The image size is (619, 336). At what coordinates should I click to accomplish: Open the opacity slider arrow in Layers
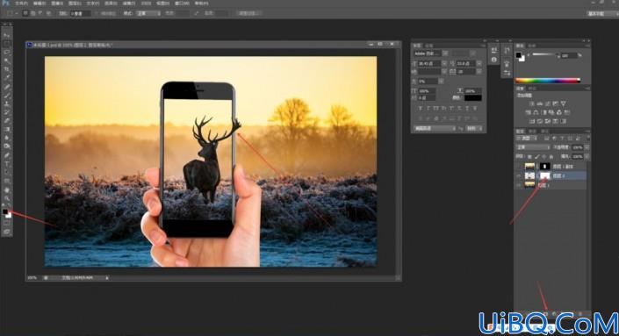coord(587,147)
